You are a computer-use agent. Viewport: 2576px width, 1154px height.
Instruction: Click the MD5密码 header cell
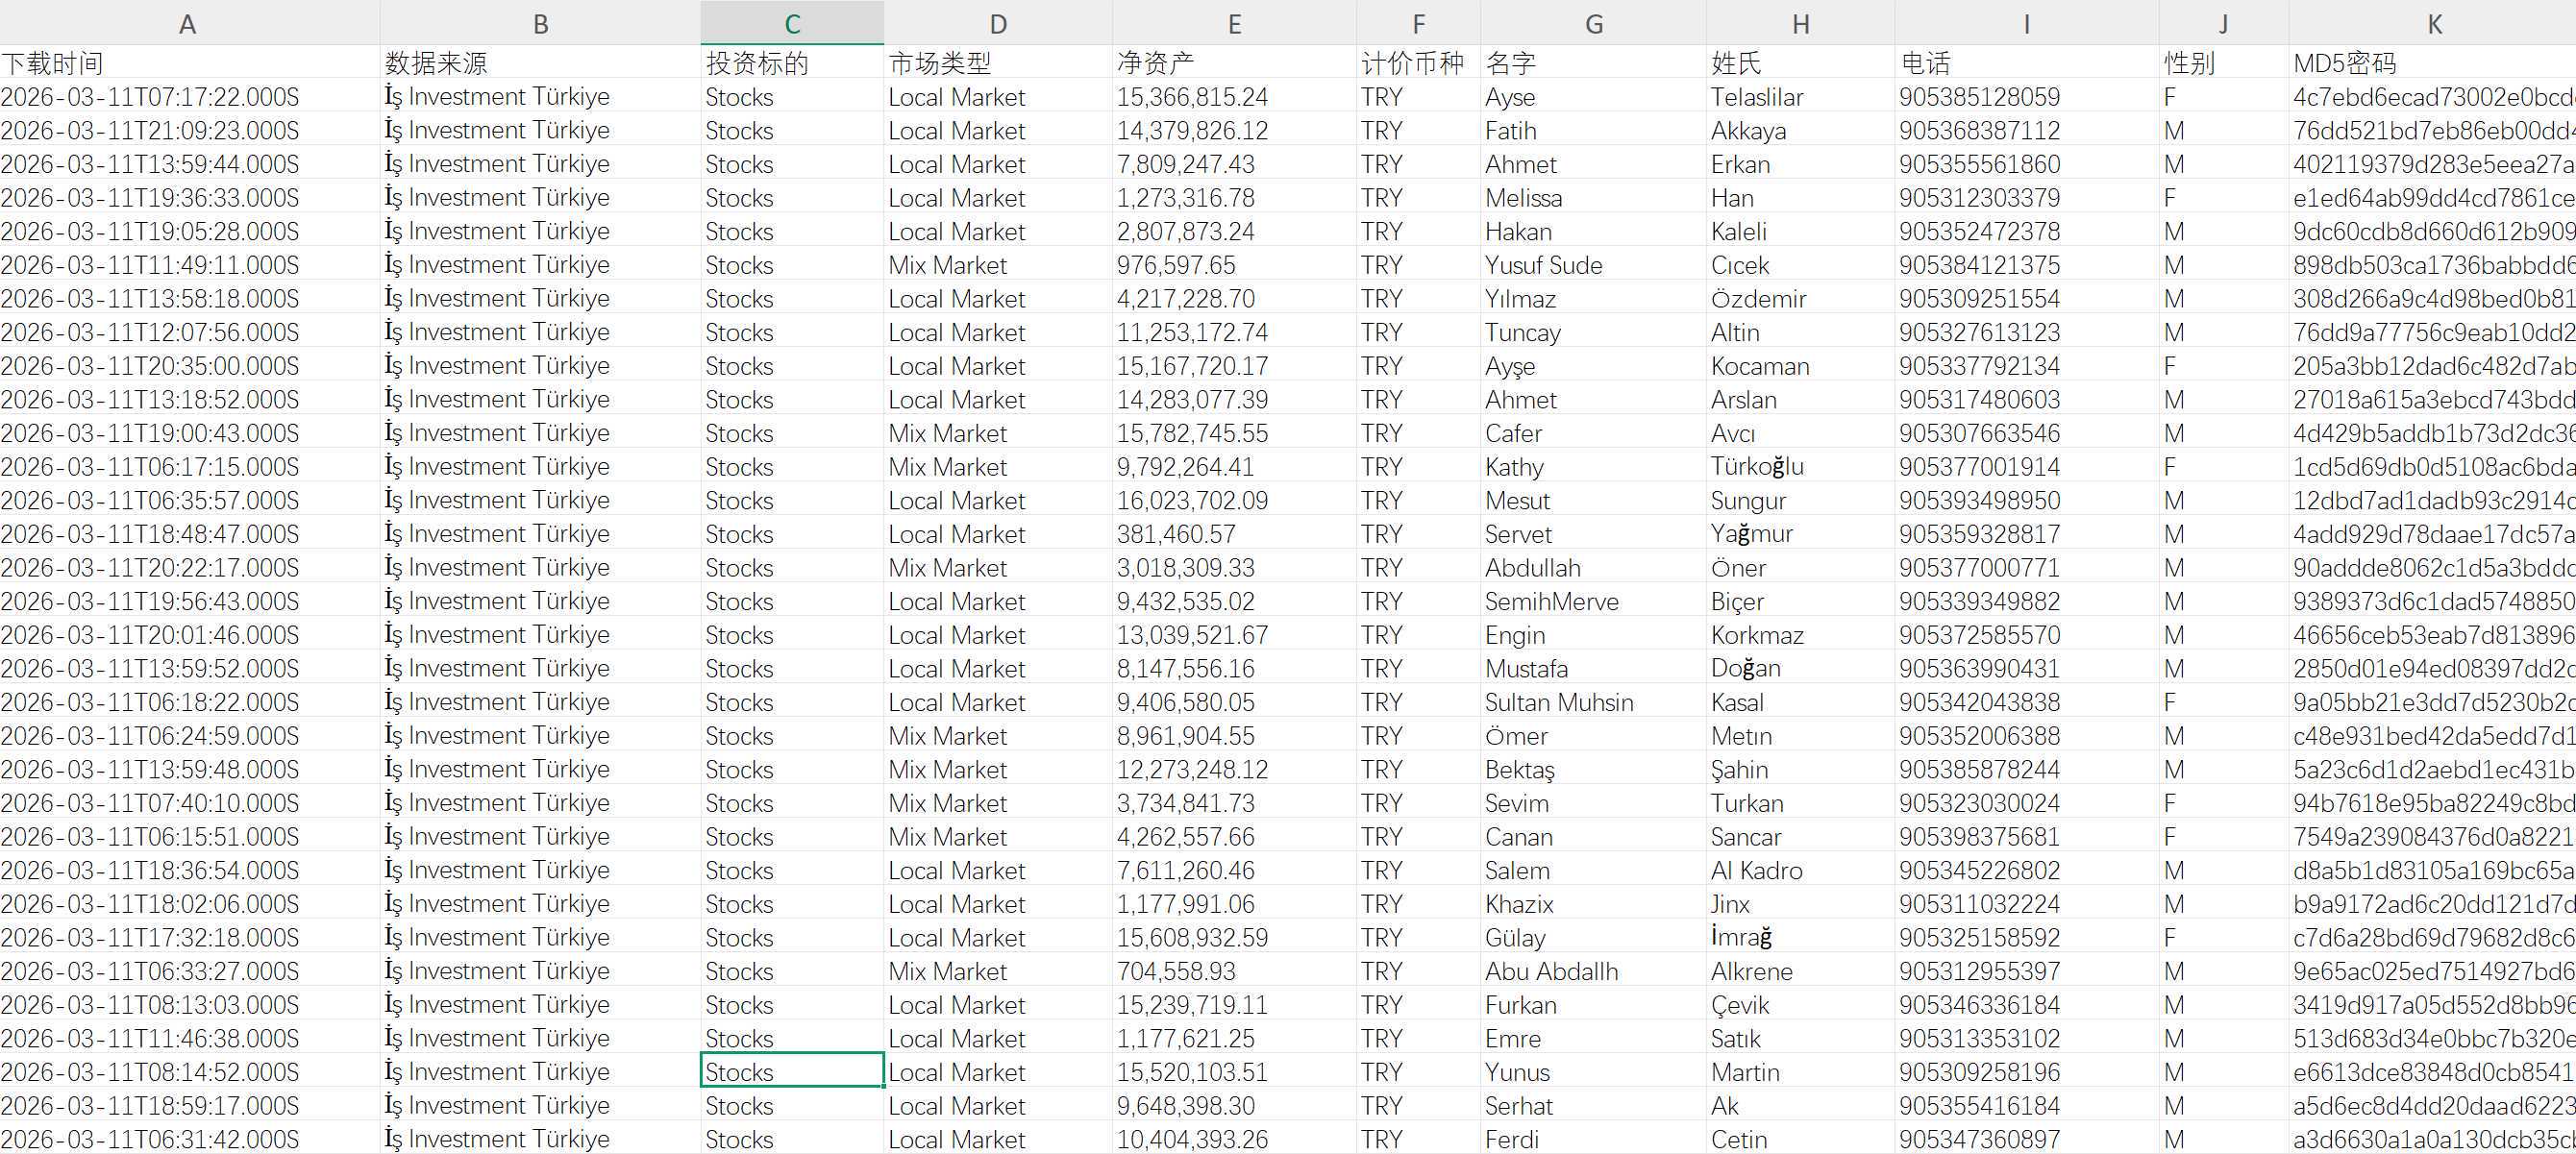(2432, 63)
